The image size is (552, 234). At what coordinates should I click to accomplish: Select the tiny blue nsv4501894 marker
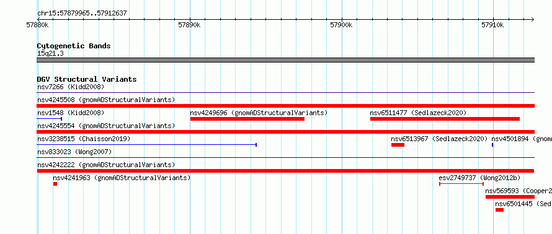coord(492,145)
